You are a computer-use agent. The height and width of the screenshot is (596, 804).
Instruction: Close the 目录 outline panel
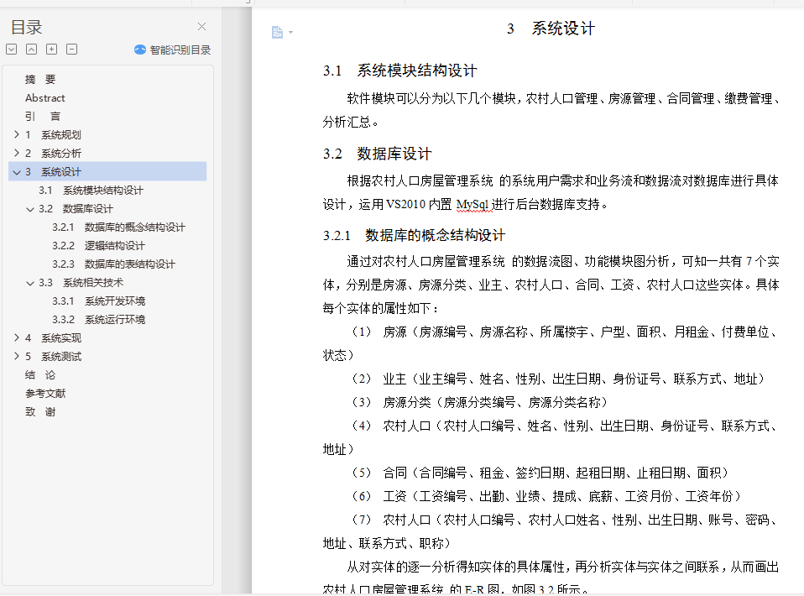[201, 27]
